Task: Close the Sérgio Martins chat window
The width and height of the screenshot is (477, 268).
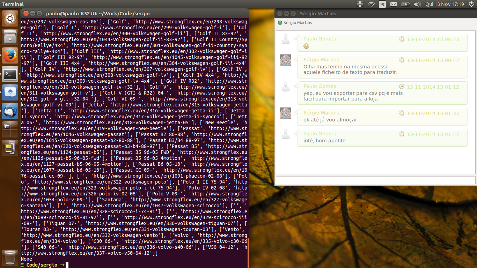Action: [280, 13]
